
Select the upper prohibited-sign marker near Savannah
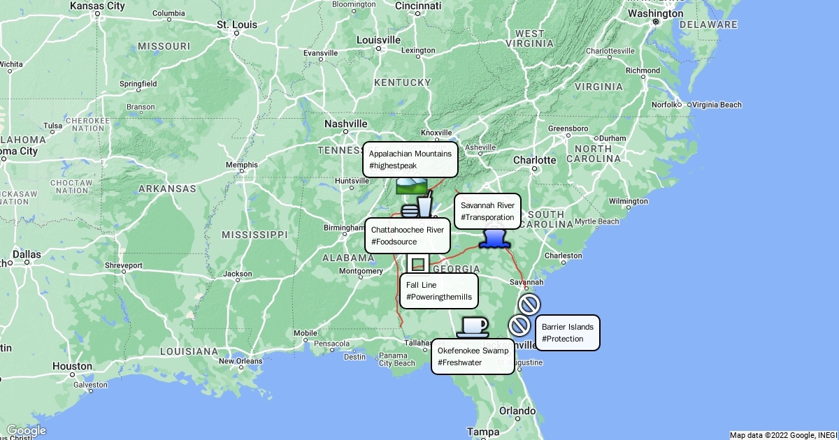tap(529, 305)
